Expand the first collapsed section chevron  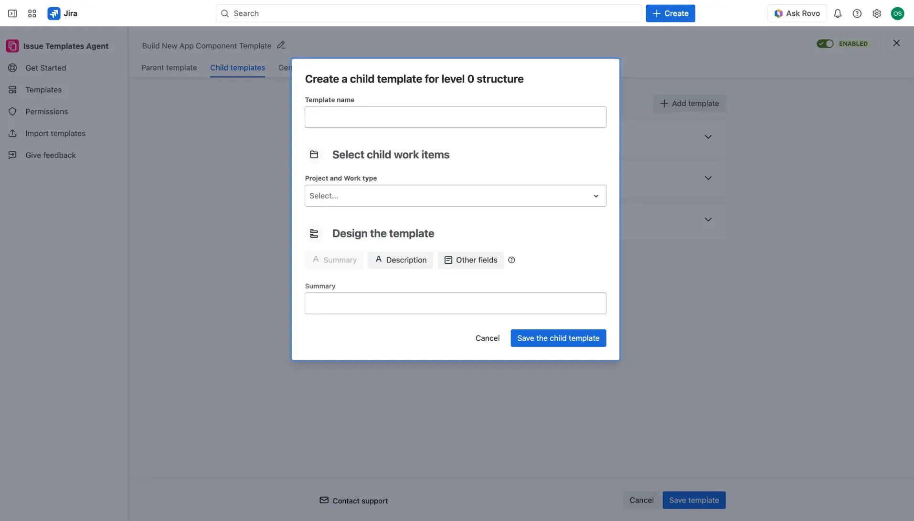click(708, 137)
